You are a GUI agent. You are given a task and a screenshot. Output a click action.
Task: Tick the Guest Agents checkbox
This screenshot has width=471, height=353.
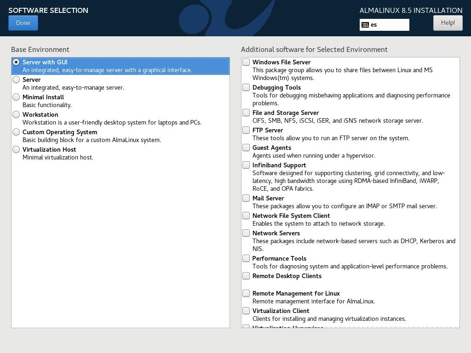(x=246, y=148)
